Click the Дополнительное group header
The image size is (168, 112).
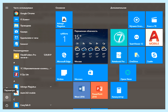coord(118,8)
